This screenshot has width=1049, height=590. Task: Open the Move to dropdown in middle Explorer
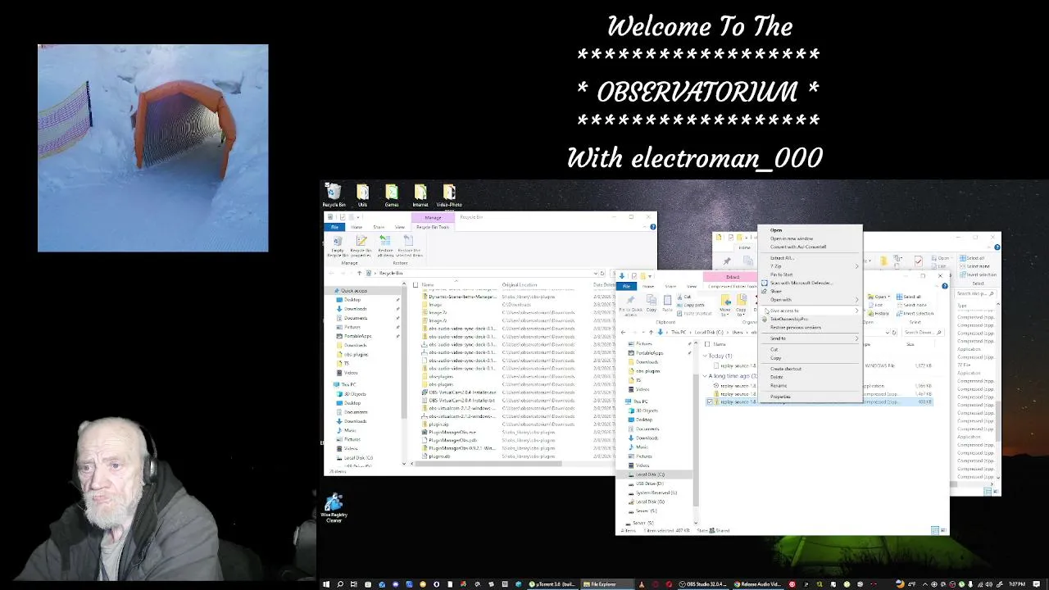[x=724, y=306]
